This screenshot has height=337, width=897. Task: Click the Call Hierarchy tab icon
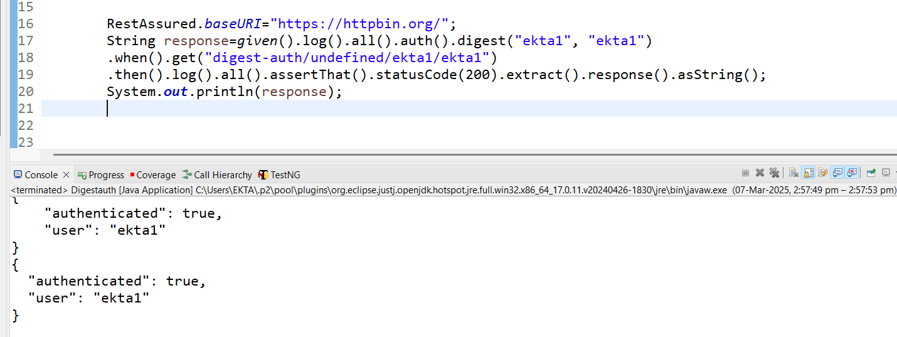186,175
